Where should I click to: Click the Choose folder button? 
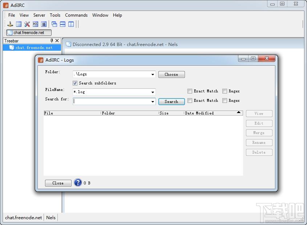pyautogui.click(x=171, y=74)
